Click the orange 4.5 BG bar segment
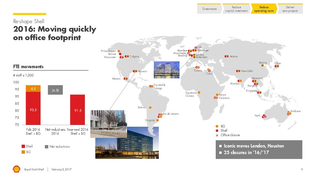 (x=33, y=88)
